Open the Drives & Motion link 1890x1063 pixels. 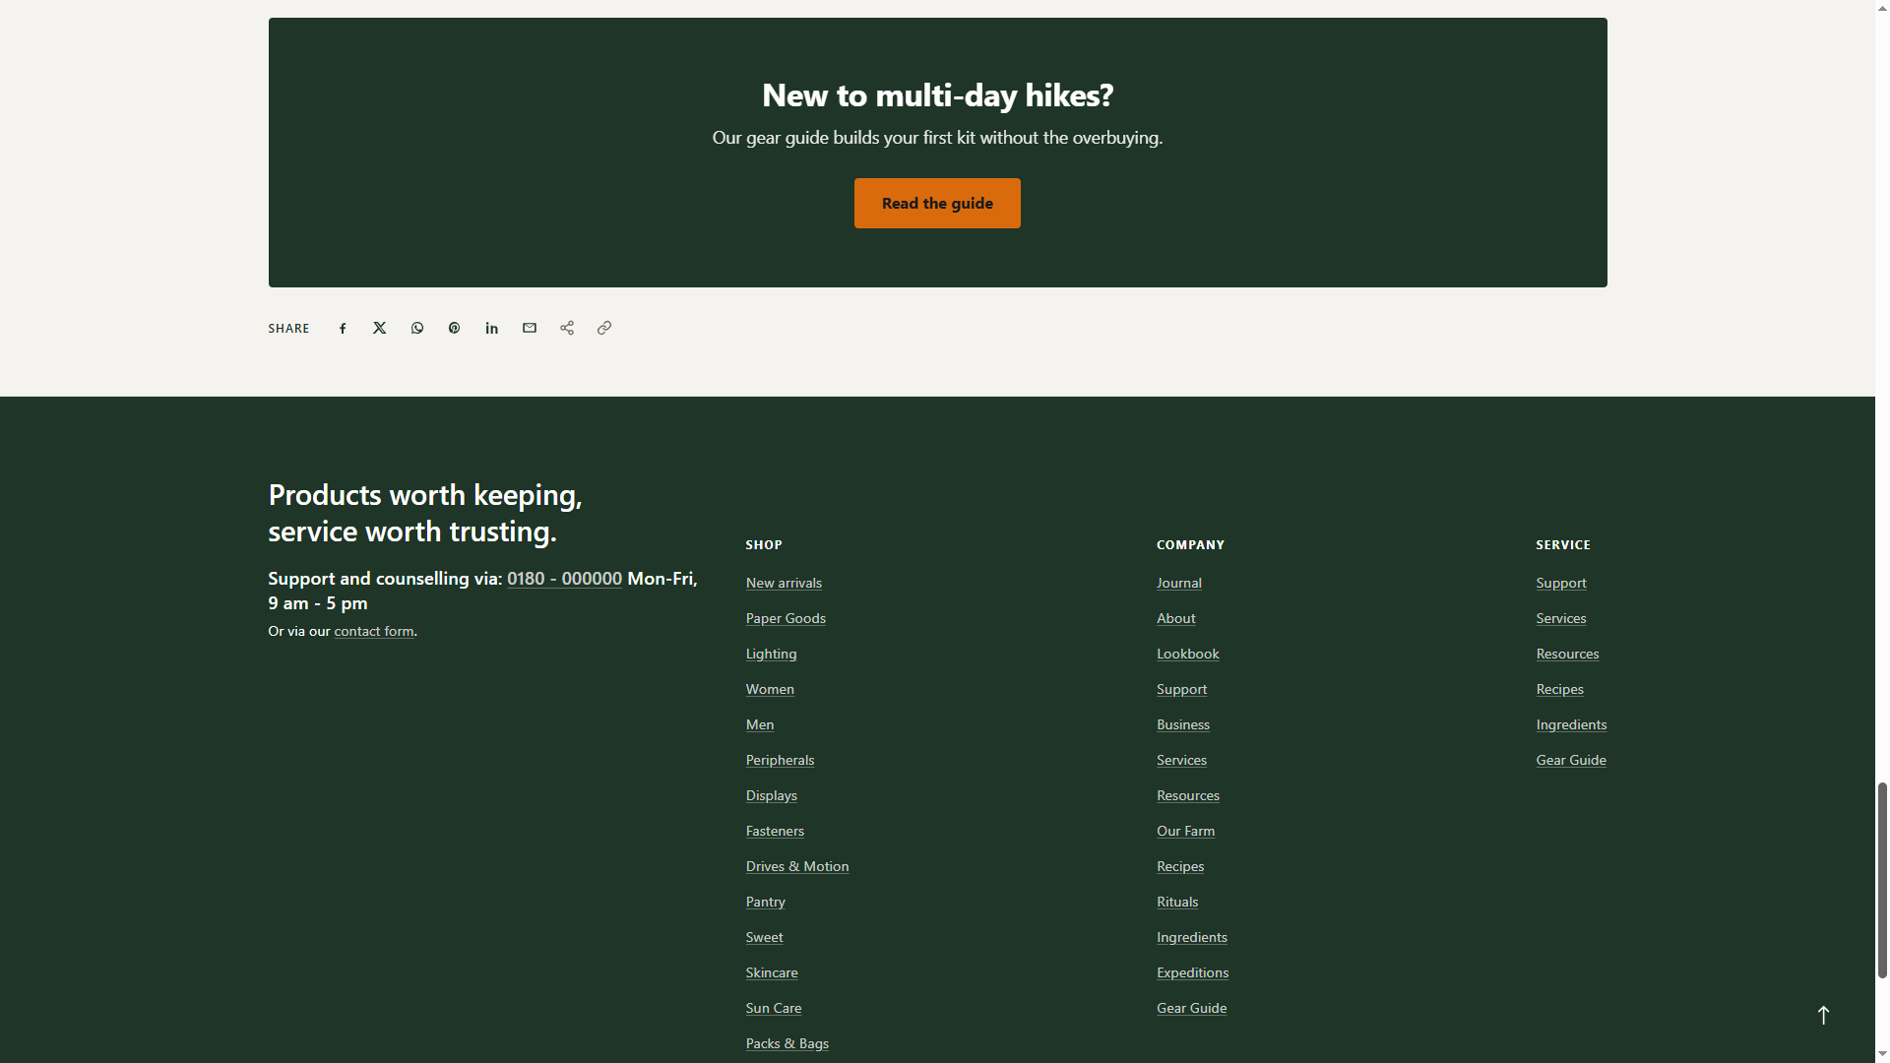coord(797,867)
